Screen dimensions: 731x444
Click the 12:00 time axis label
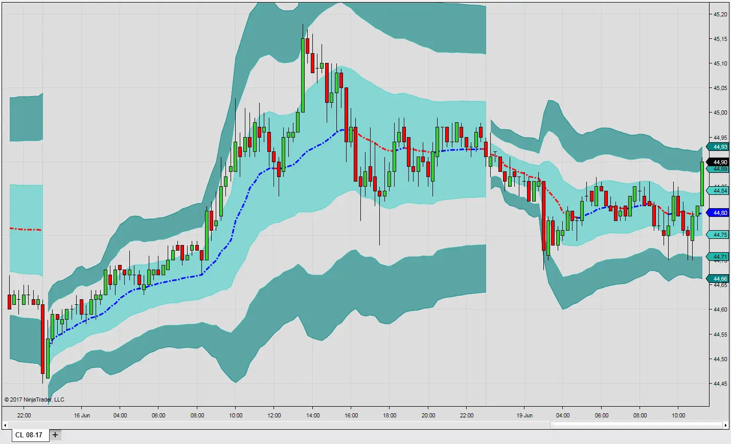tap(274, 415)
